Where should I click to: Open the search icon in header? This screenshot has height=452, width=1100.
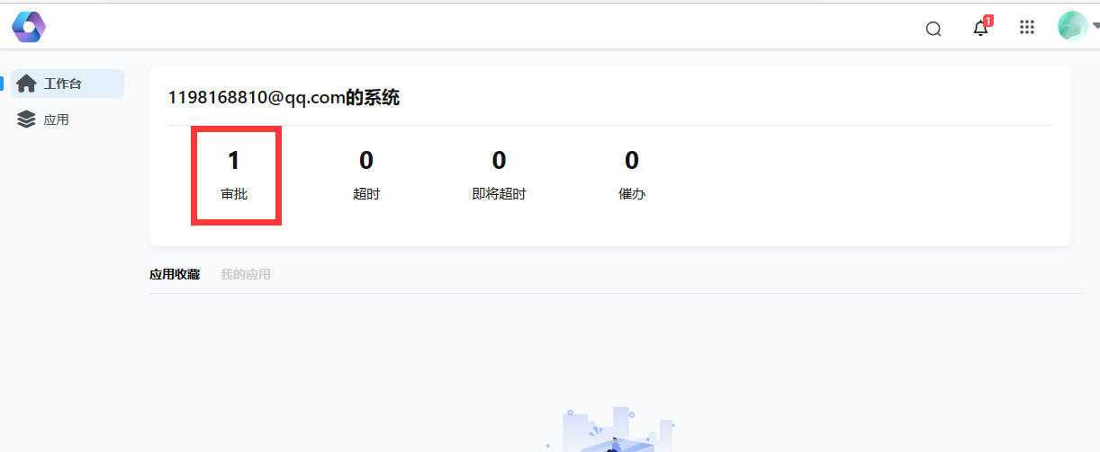[x=933, y=29]
